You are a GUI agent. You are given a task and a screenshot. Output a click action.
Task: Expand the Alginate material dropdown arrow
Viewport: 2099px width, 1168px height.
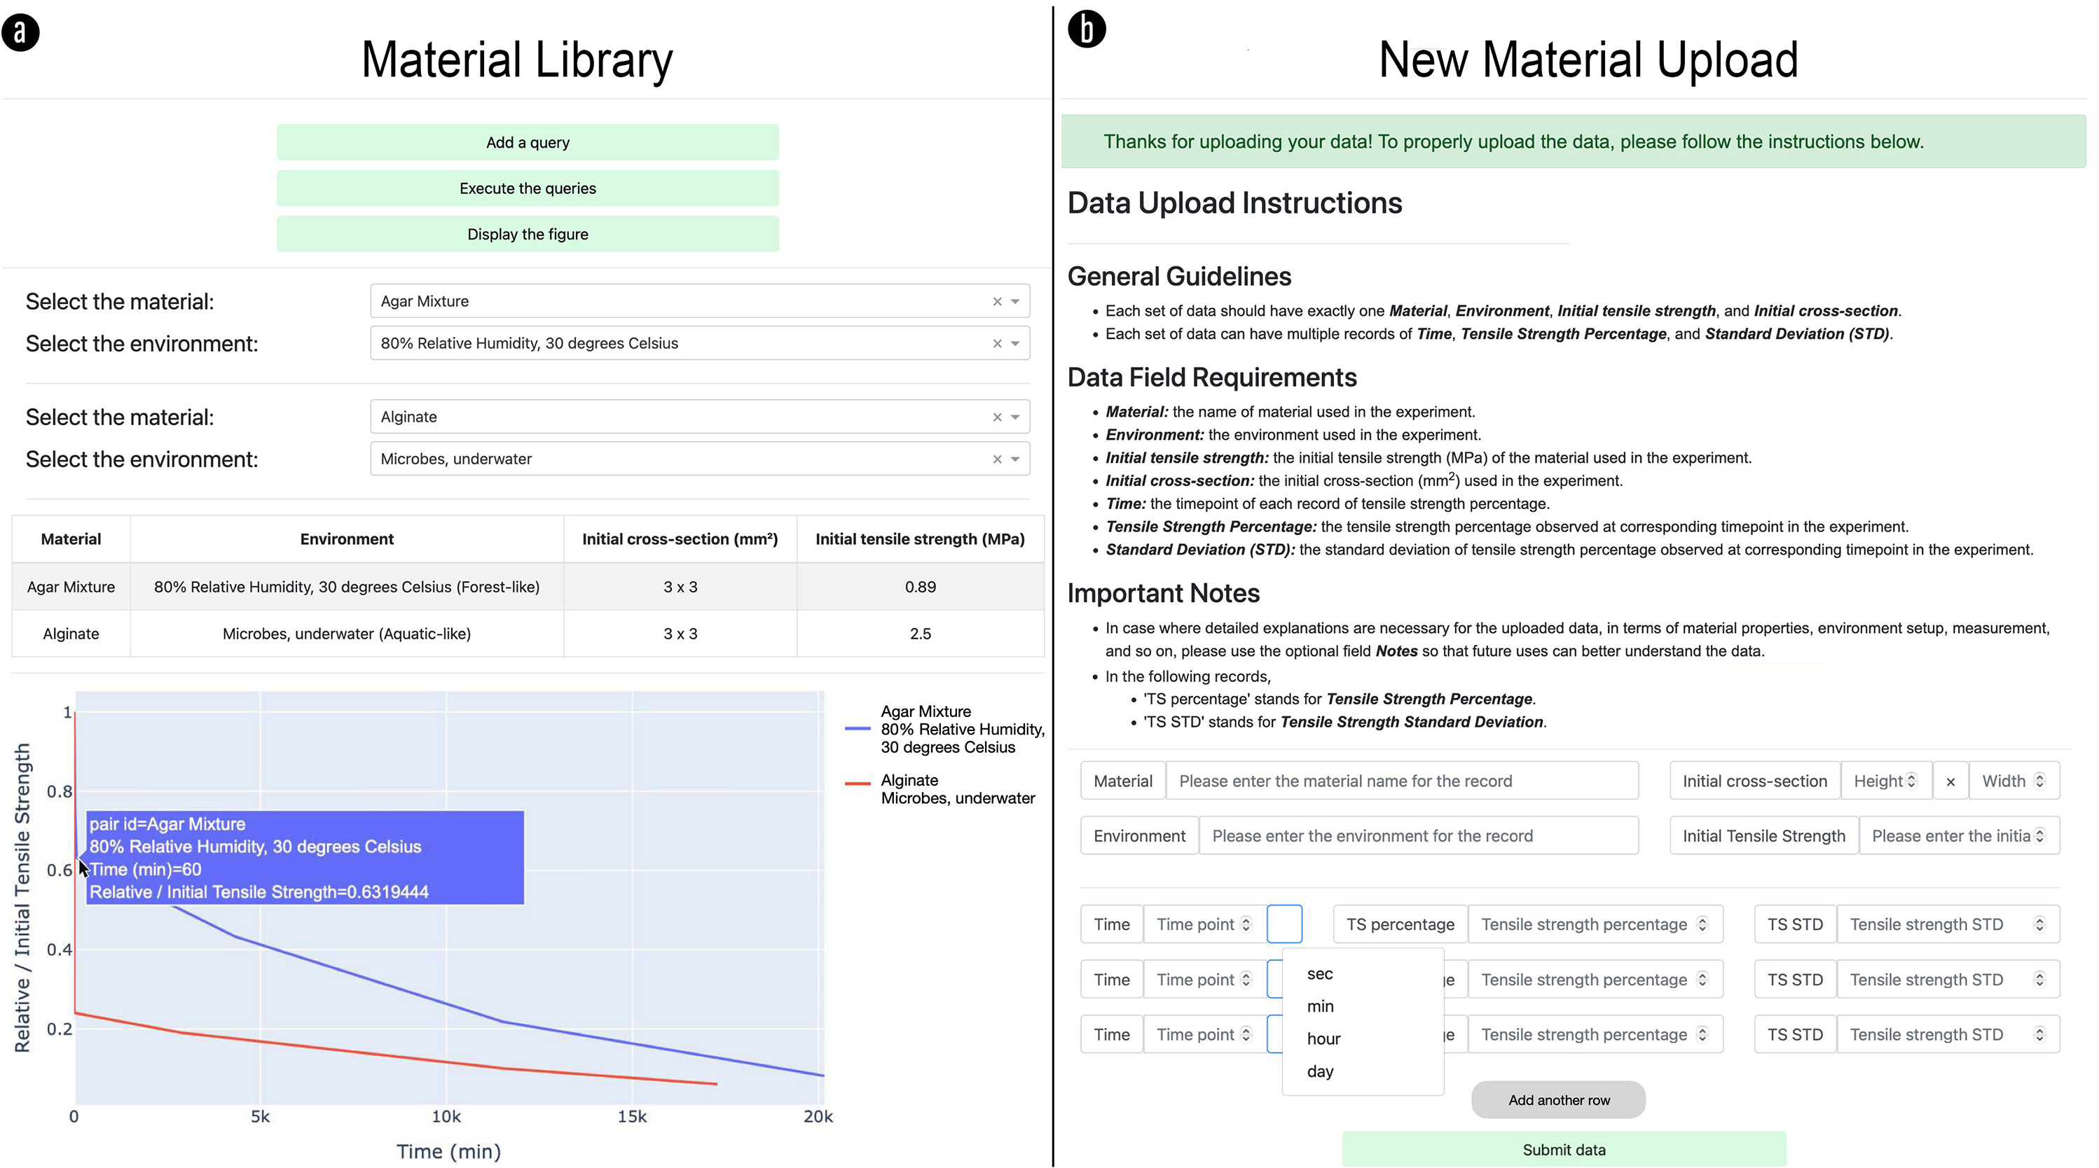pyautogui.click(x=1015, y=417)
